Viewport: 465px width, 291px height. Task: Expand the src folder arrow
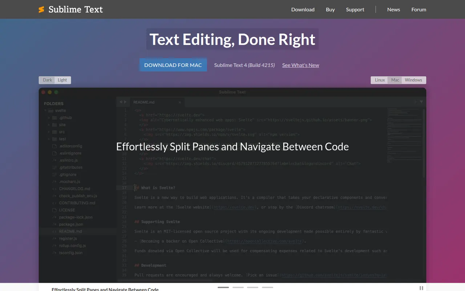click(x=49, y=132)
